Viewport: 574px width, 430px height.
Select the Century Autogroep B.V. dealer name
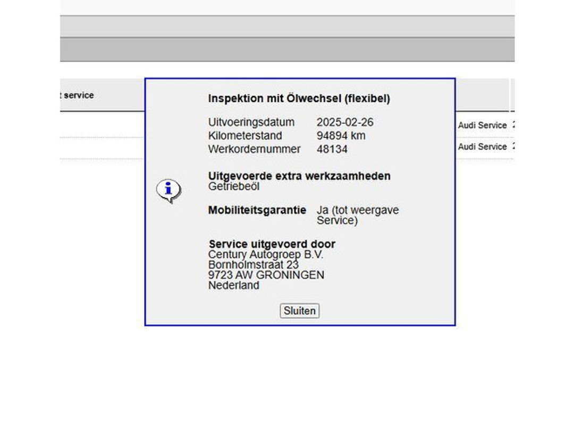coord(265,254)
